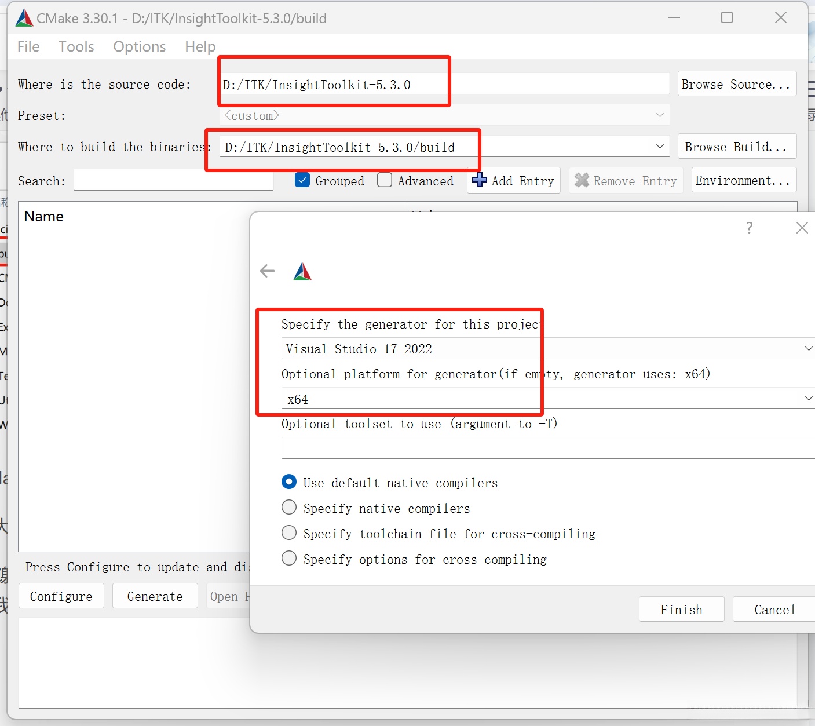The image size is (815, 726).
Task: Click the source code path field
Action: 445,84
